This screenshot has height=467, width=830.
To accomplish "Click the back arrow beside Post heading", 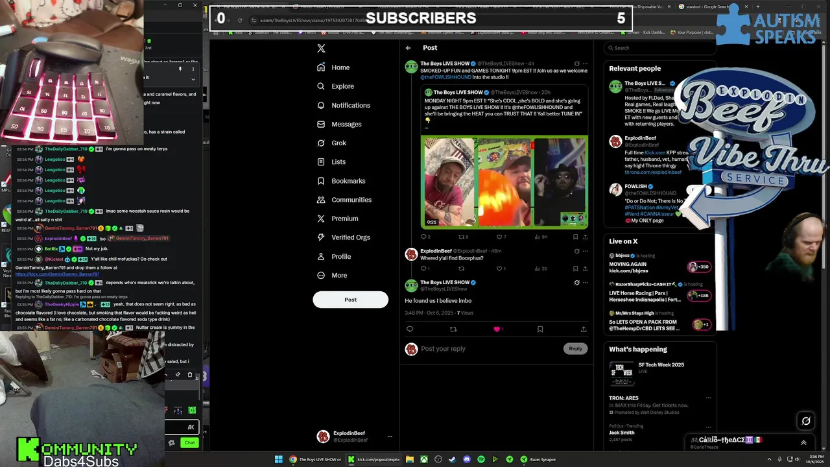I will (x=408, y=48).
